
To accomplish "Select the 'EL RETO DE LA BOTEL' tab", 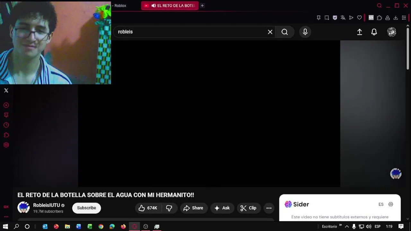I will pyautogui.click(x=170, y=5).
